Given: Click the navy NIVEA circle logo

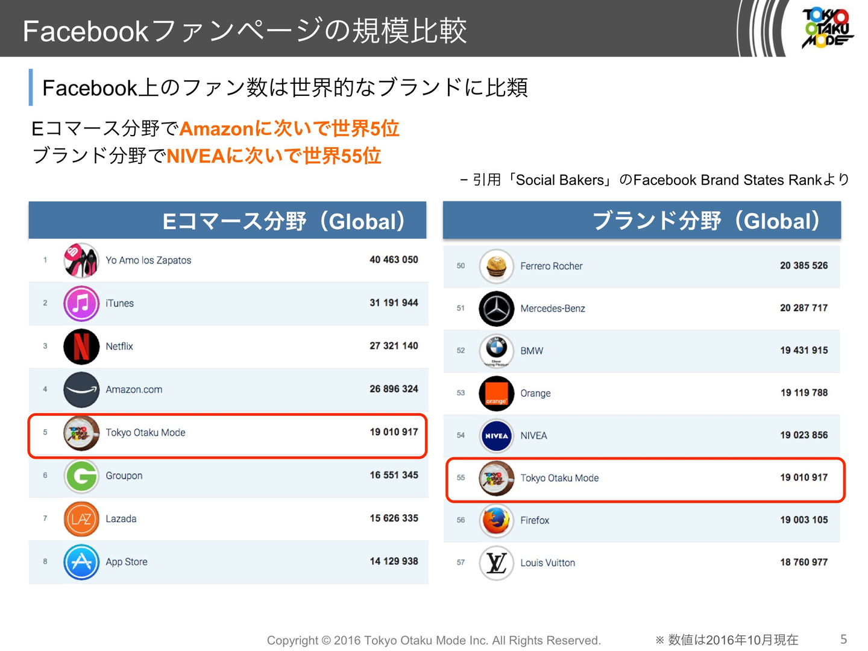Looking at the screenshot, I should coord(496,436).
